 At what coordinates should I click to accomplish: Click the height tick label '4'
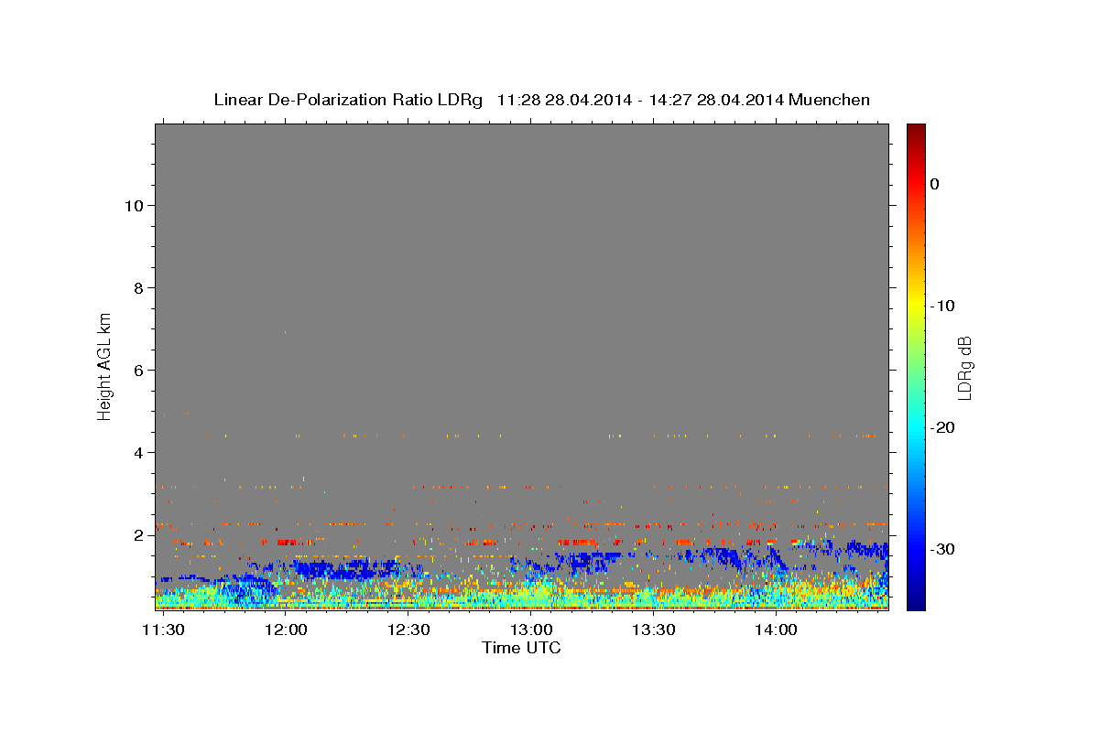[138, 453]
